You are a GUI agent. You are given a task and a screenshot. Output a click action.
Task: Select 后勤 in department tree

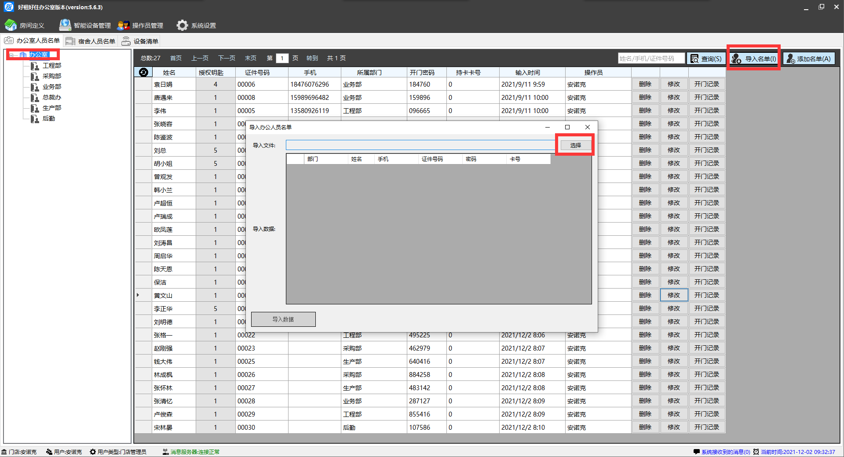49,118
